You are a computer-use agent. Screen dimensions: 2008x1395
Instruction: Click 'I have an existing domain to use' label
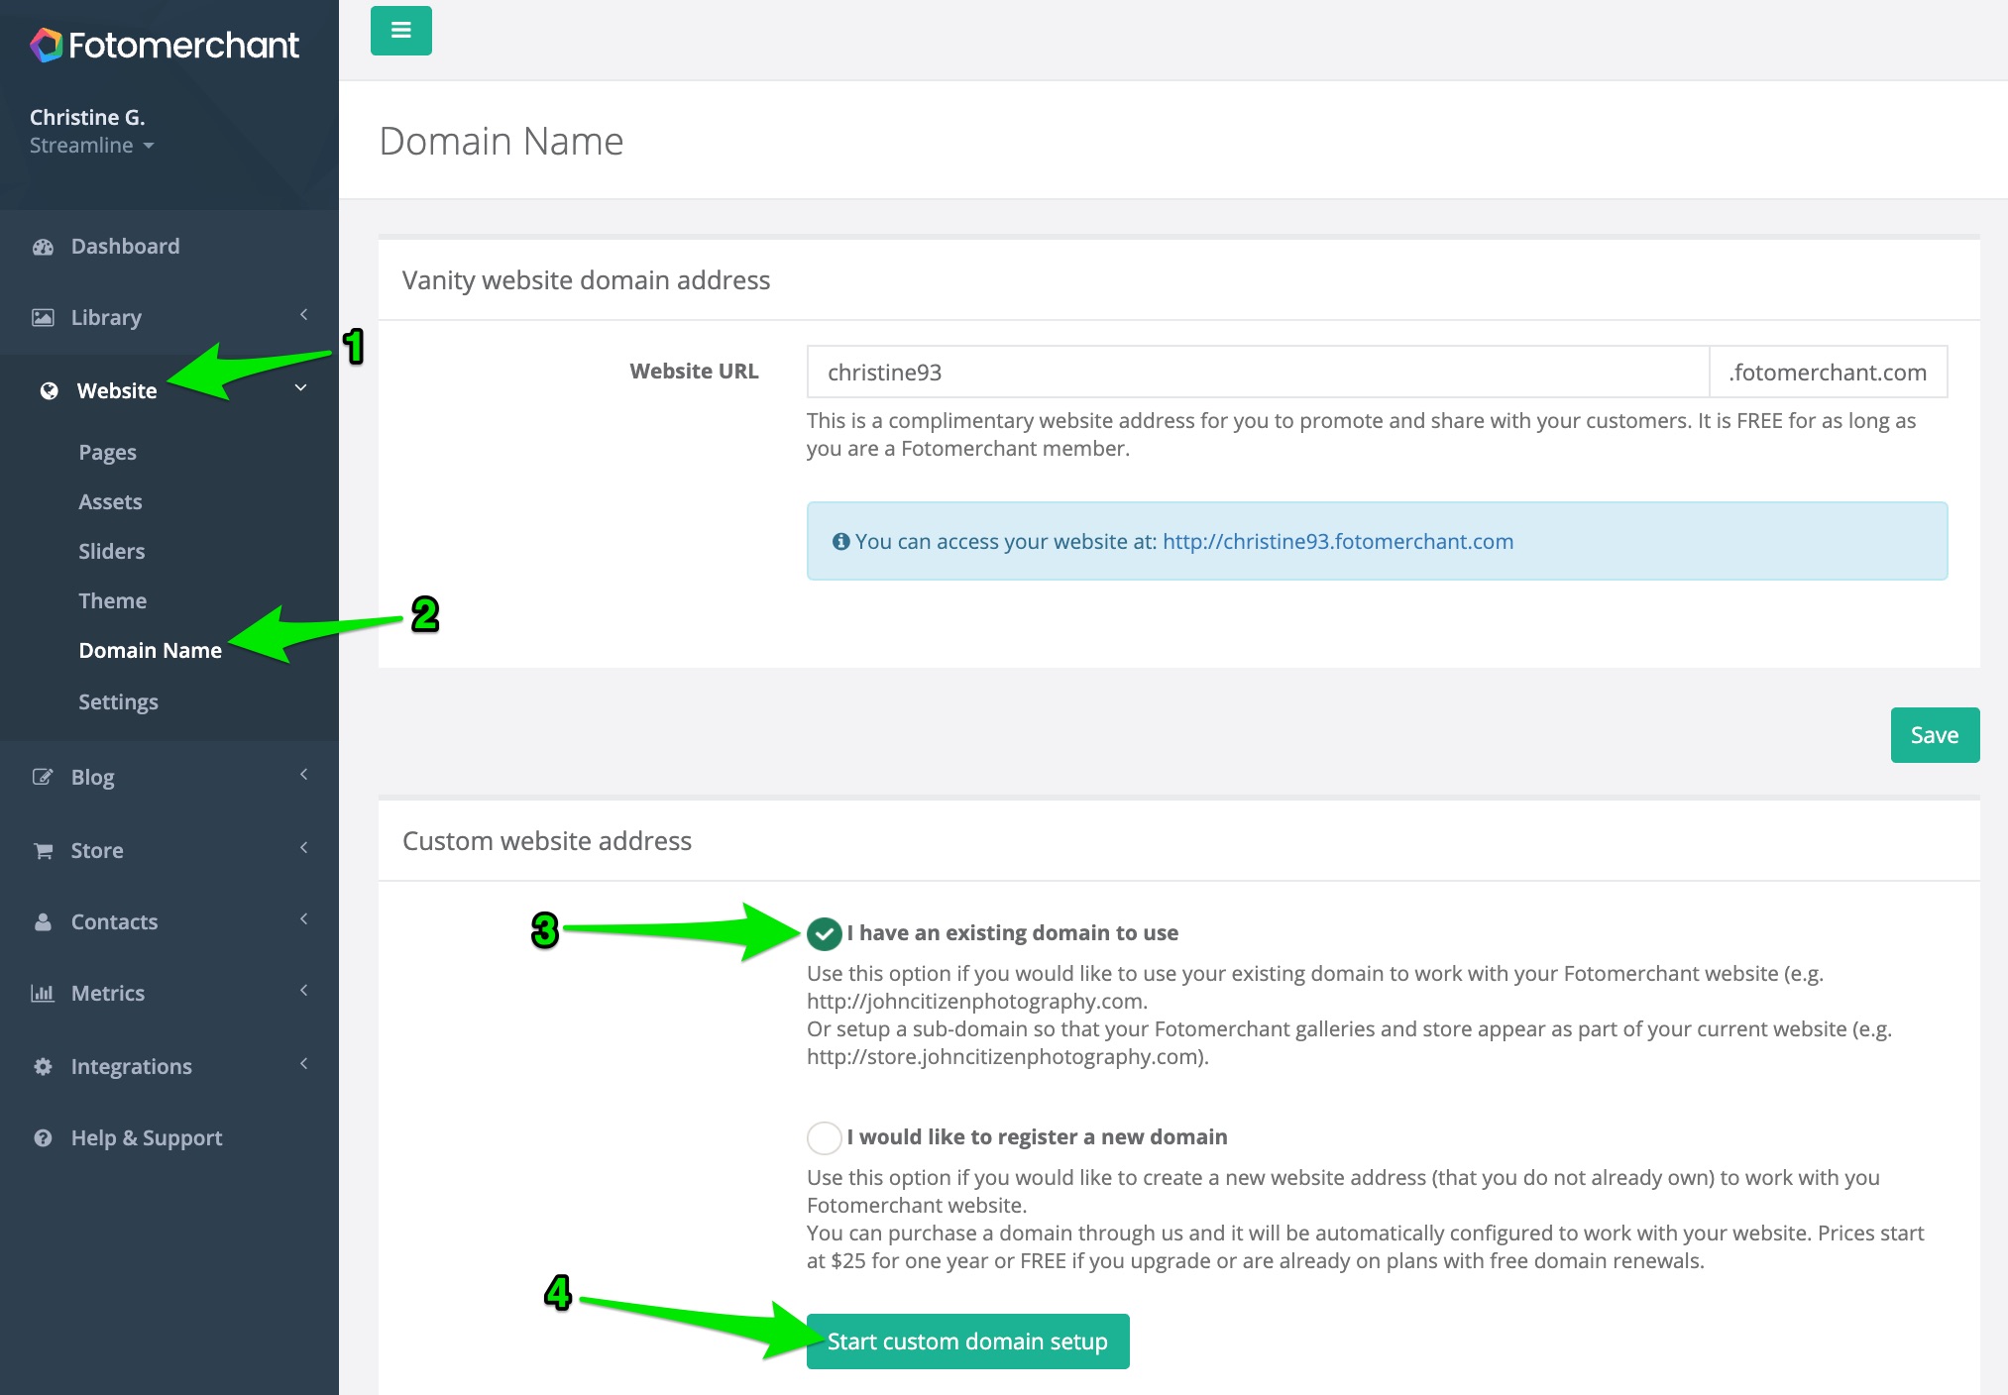[1013, 933]
